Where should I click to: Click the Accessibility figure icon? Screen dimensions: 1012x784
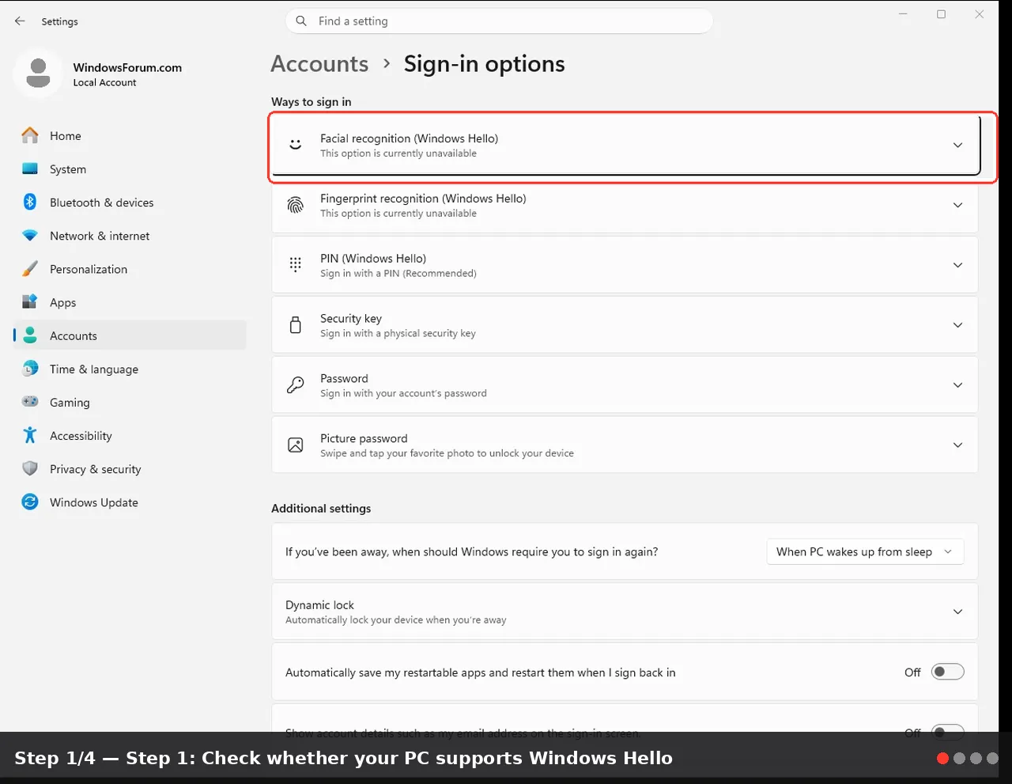30,435
